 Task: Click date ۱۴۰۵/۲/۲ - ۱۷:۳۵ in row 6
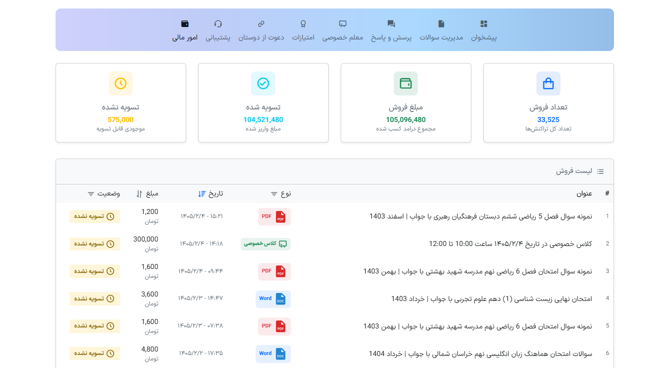(201, 353)
